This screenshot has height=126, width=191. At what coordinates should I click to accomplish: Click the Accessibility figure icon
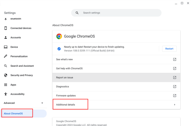tap(6, 94)
